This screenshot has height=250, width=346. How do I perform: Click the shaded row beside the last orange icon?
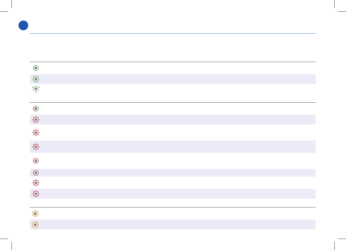[x=176, y=225]
